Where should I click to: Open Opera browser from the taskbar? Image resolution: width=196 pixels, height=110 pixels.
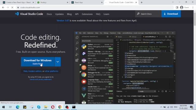tap(53, 107)
